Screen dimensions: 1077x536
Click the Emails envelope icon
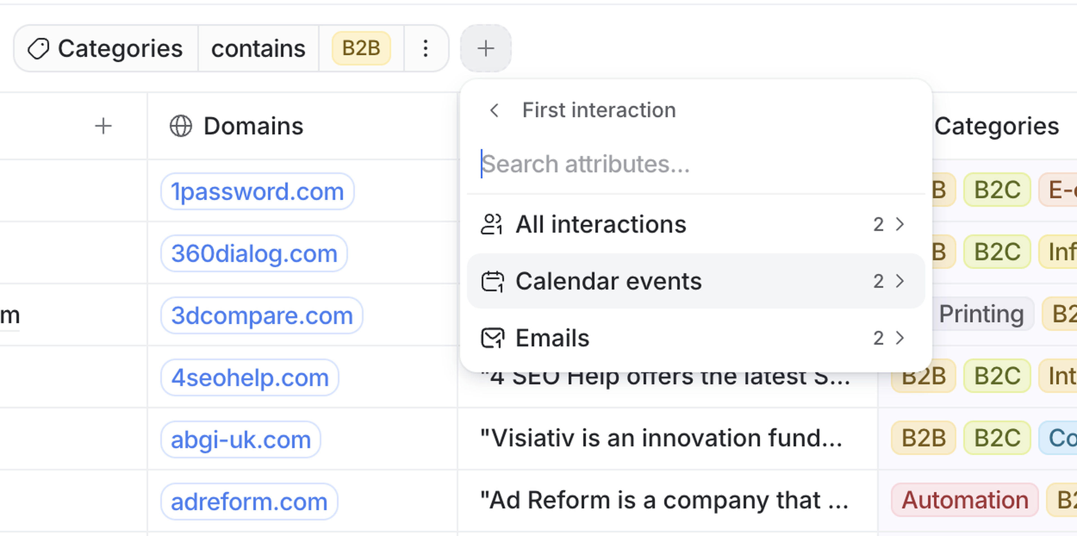[x=493, y=338]
